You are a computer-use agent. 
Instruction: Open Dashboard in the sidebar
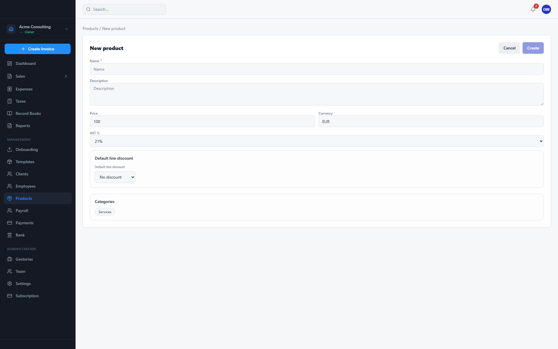(x=37, y=63)
